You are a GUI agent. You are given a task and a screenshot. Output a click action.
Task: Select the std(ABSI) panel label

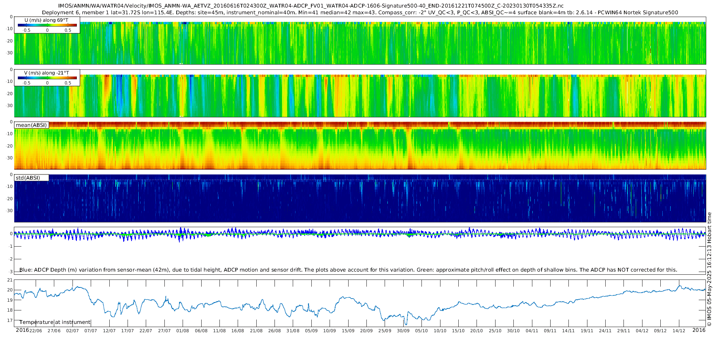pos(28,178)
